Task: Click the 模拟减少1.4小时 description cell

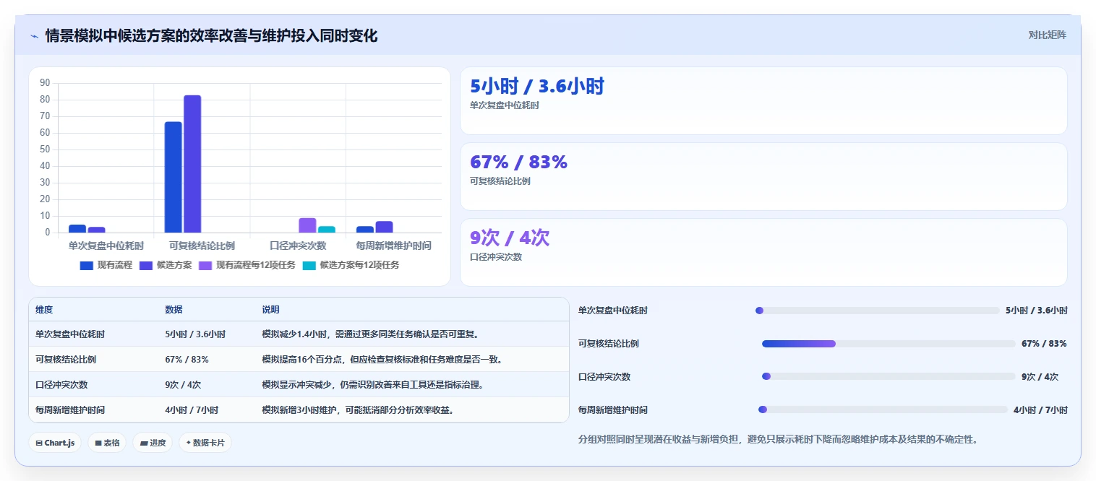Action: click(370, 334)
